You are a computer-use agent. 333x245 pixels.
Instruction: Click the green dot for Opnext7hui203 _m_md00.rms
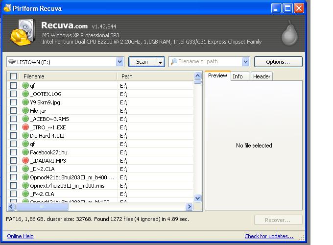tap(25, 185)
